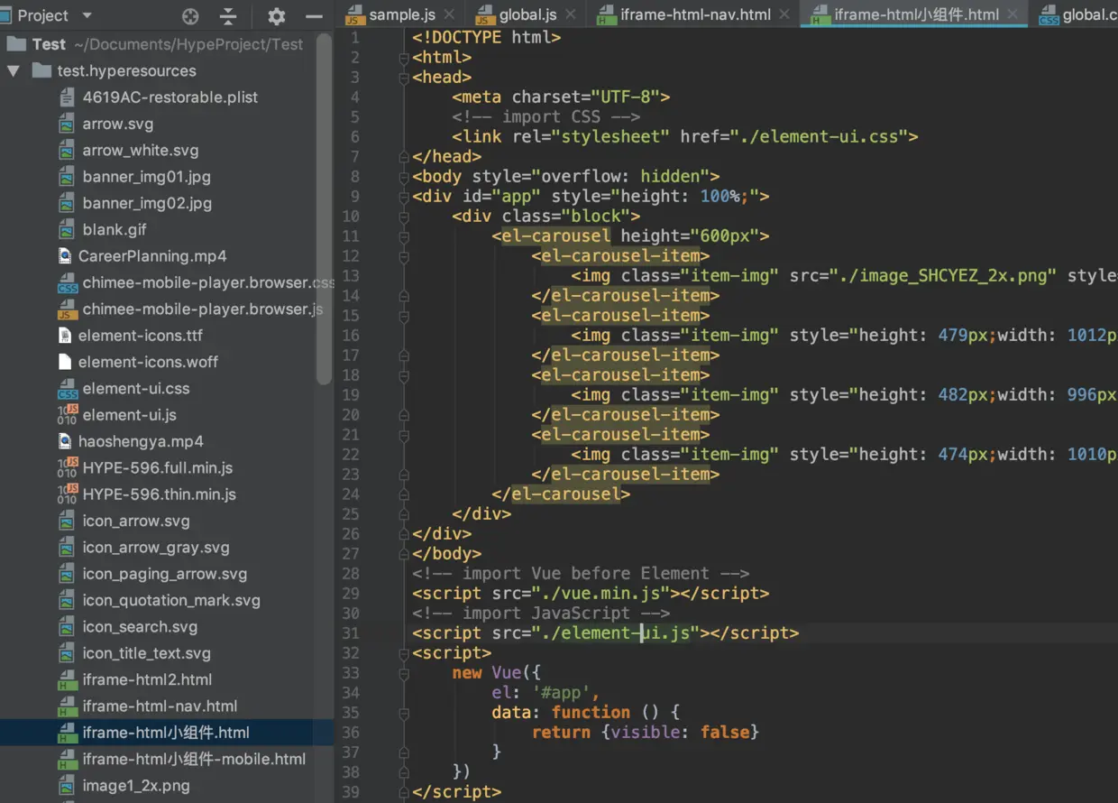Fold the html tag on line 2

[x=404, y=58]
